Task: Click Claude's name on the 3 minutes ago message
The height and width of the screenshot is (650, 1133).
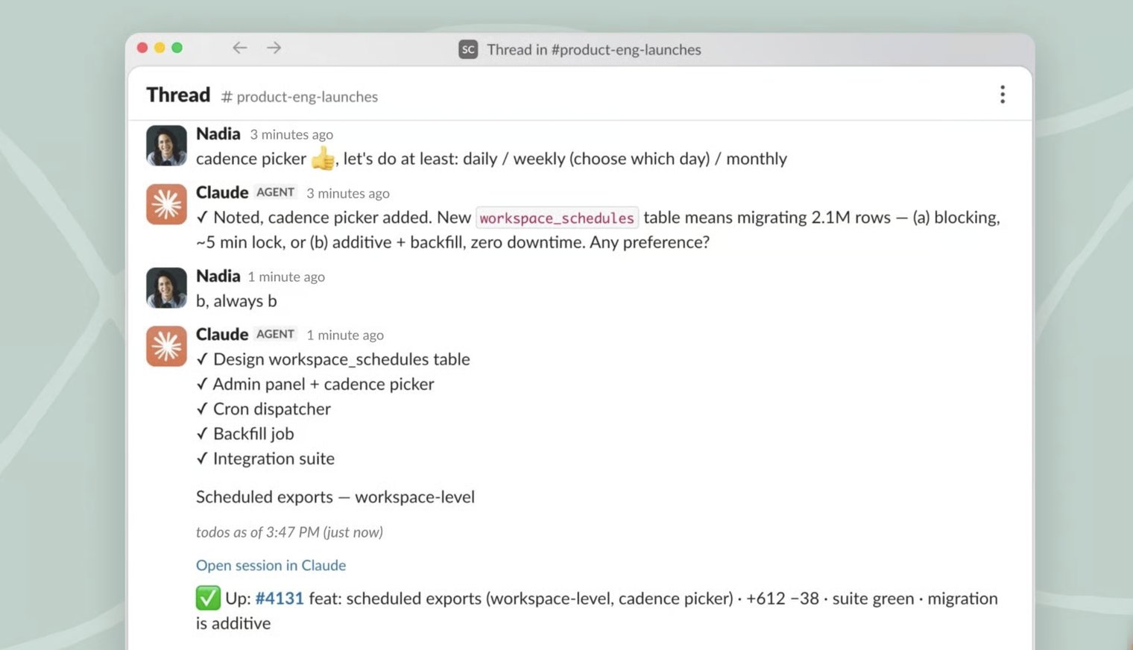Action: (222, 192)
